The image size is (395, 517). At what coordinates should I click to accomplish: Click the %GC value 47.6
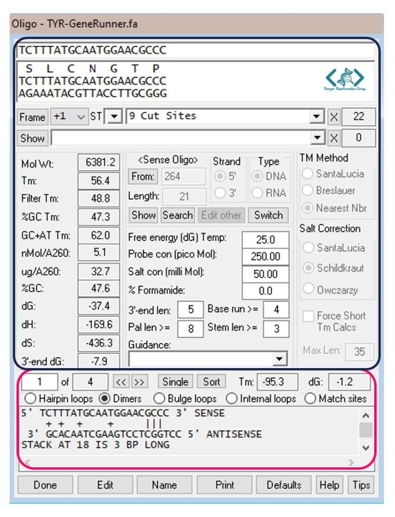click(x=98, y=288)
